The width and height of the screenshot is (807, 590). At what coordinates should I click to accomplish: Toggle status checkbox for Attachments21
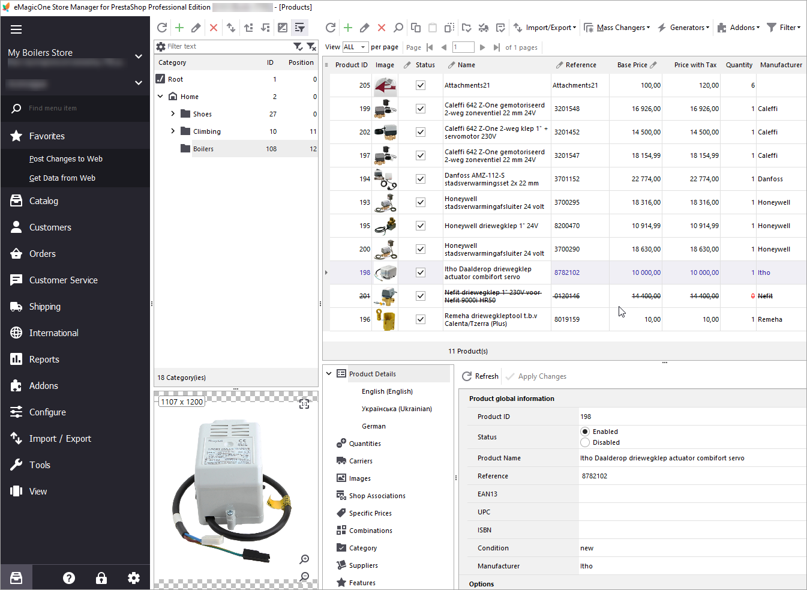pyautogui.click(x=421, y=85)
